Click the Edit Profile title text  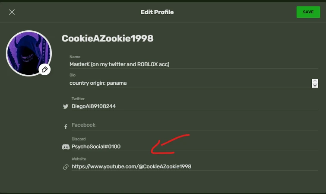157,12
